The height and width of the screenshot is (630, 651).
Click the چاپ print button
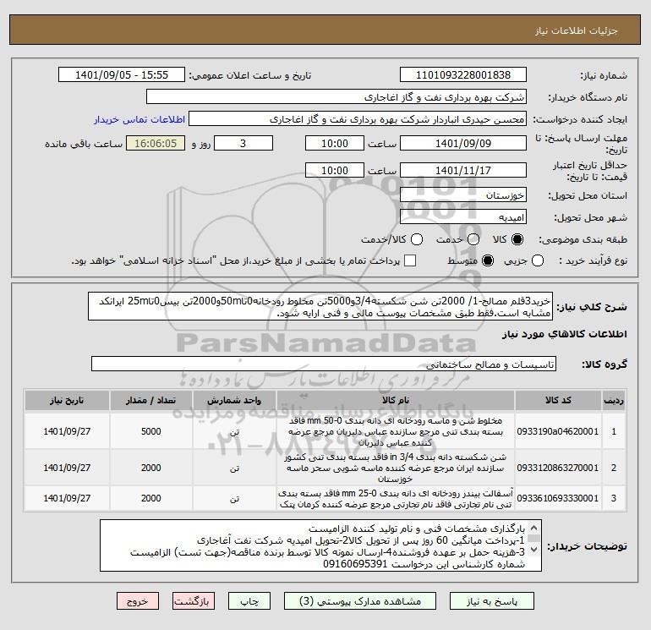pyautogui.click(x=249, y=601)
